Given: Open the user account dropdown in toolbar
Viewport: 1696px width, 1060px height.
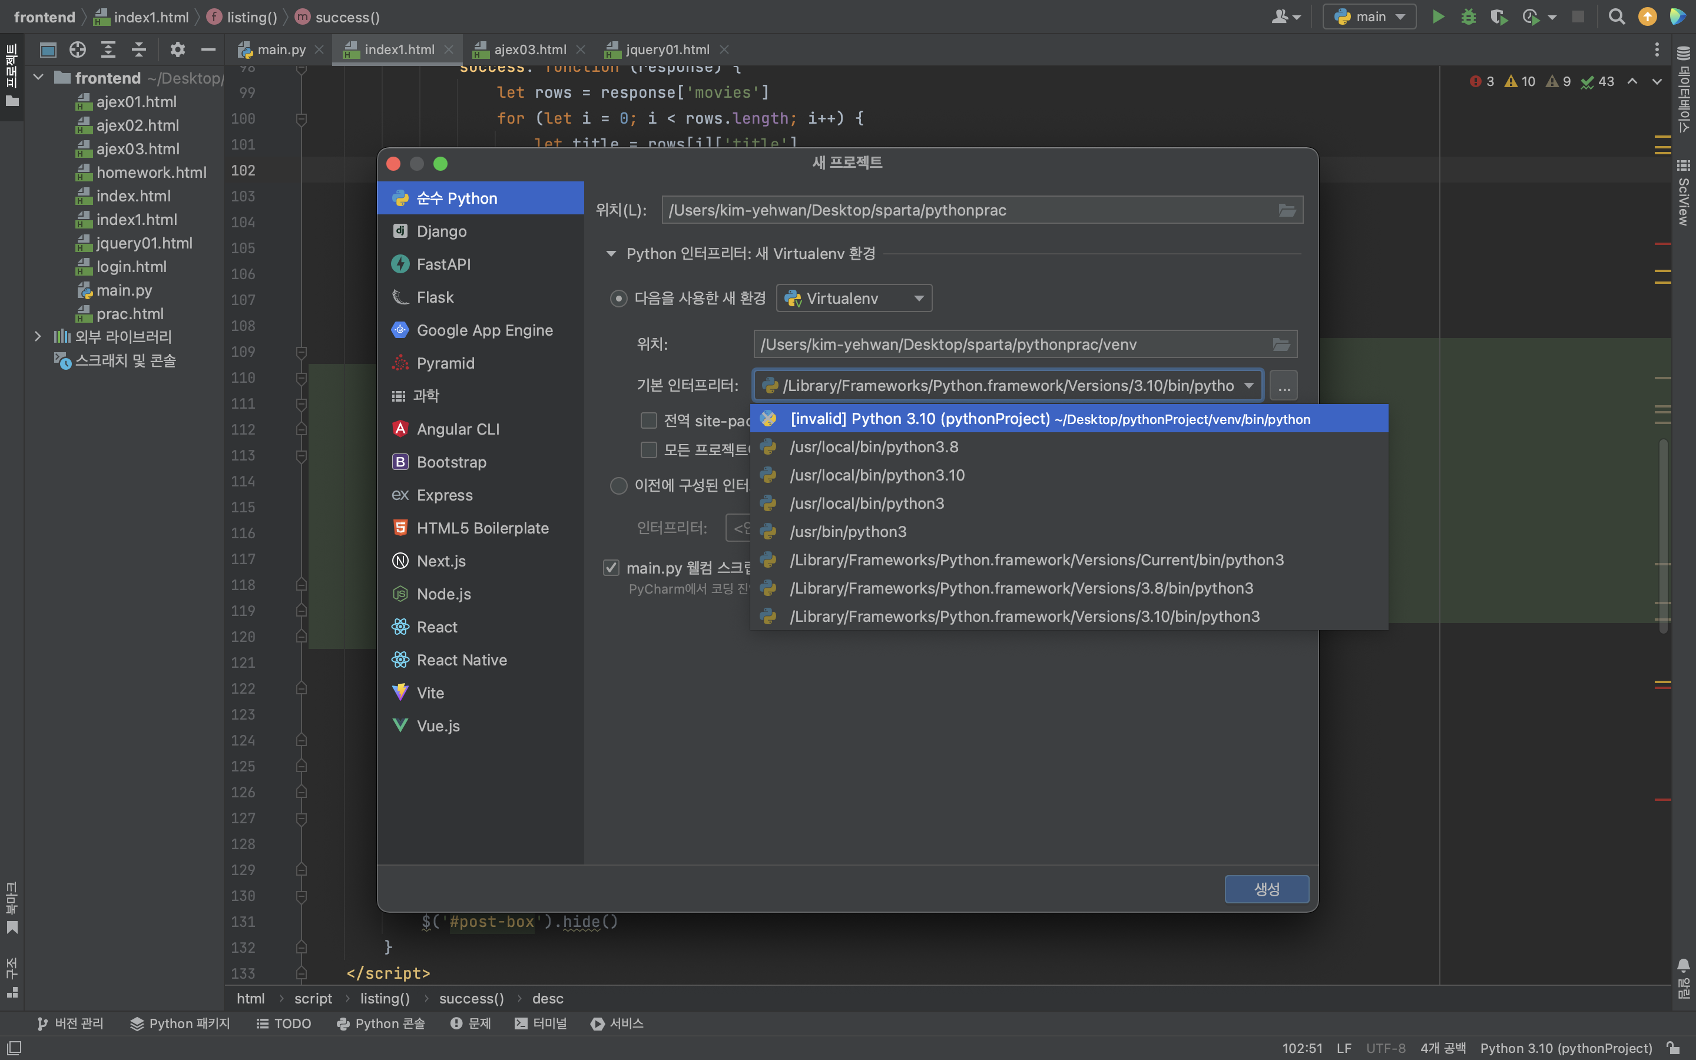Looking at the screenshot, I should click(x=1286, y=17).
